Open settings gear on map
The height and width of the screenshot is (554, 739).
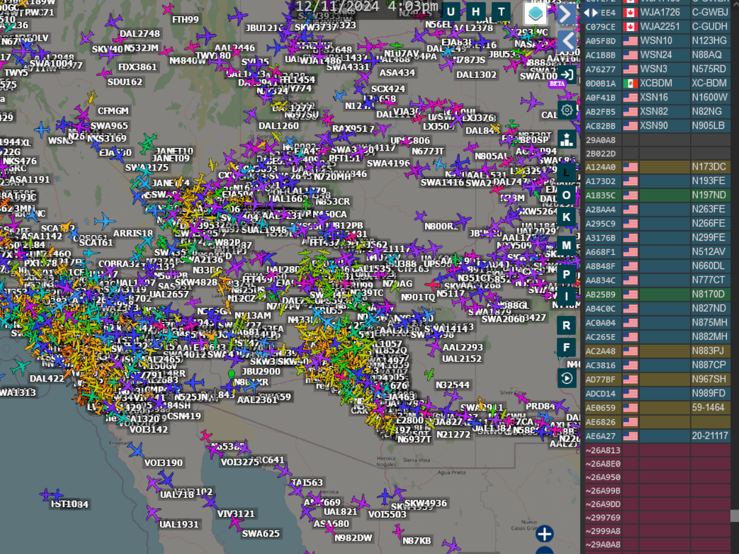coord(567,110)
